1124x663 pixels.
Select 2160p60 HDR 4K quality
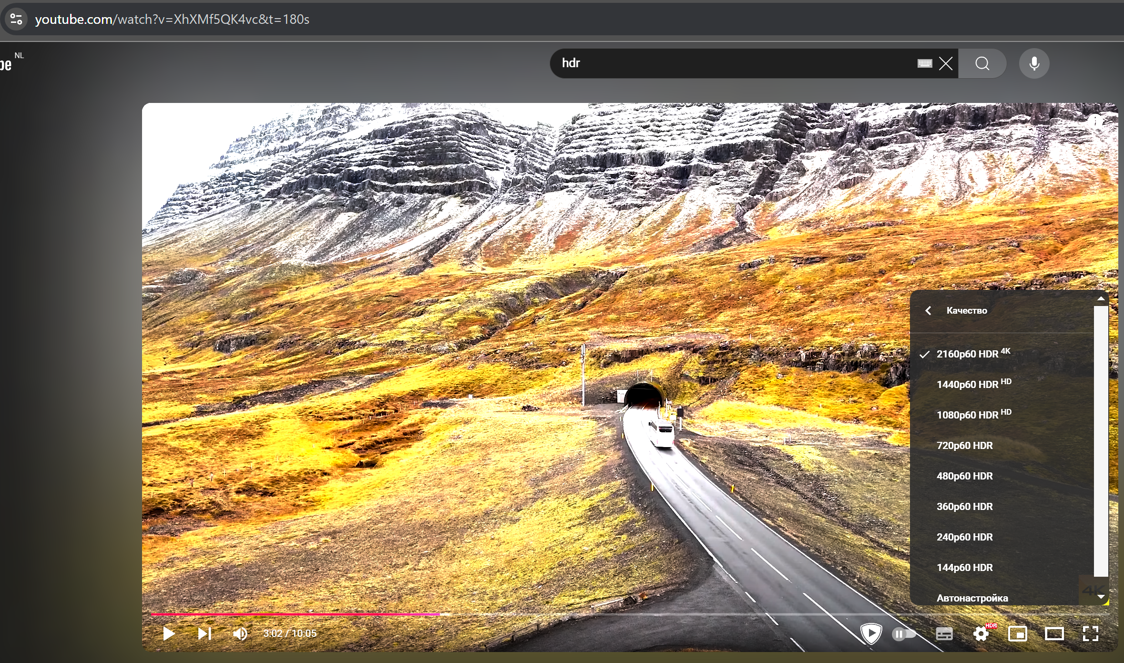1002,354
